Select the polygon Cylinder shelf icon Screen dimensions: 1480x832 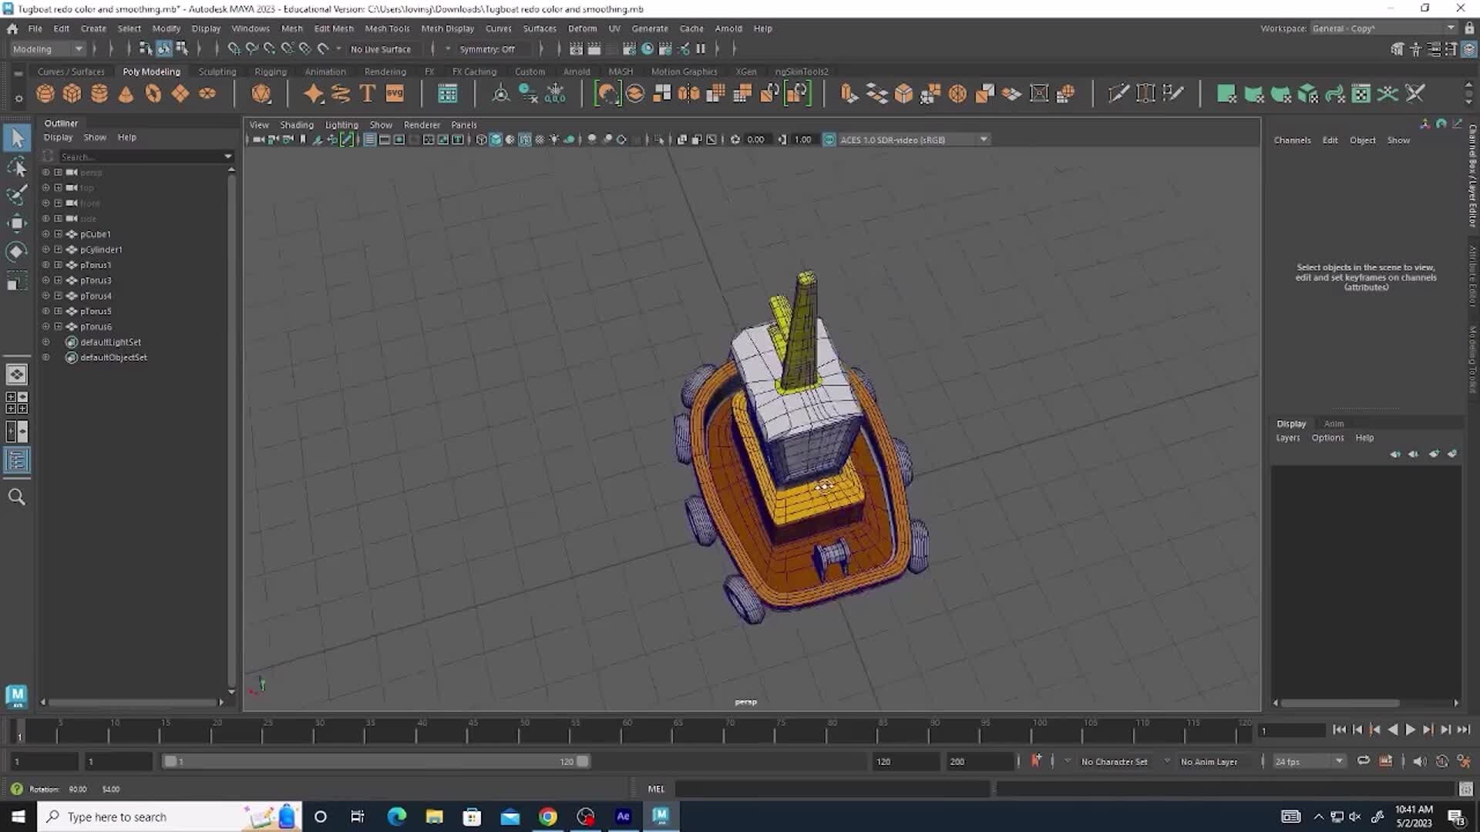[99, 93]
